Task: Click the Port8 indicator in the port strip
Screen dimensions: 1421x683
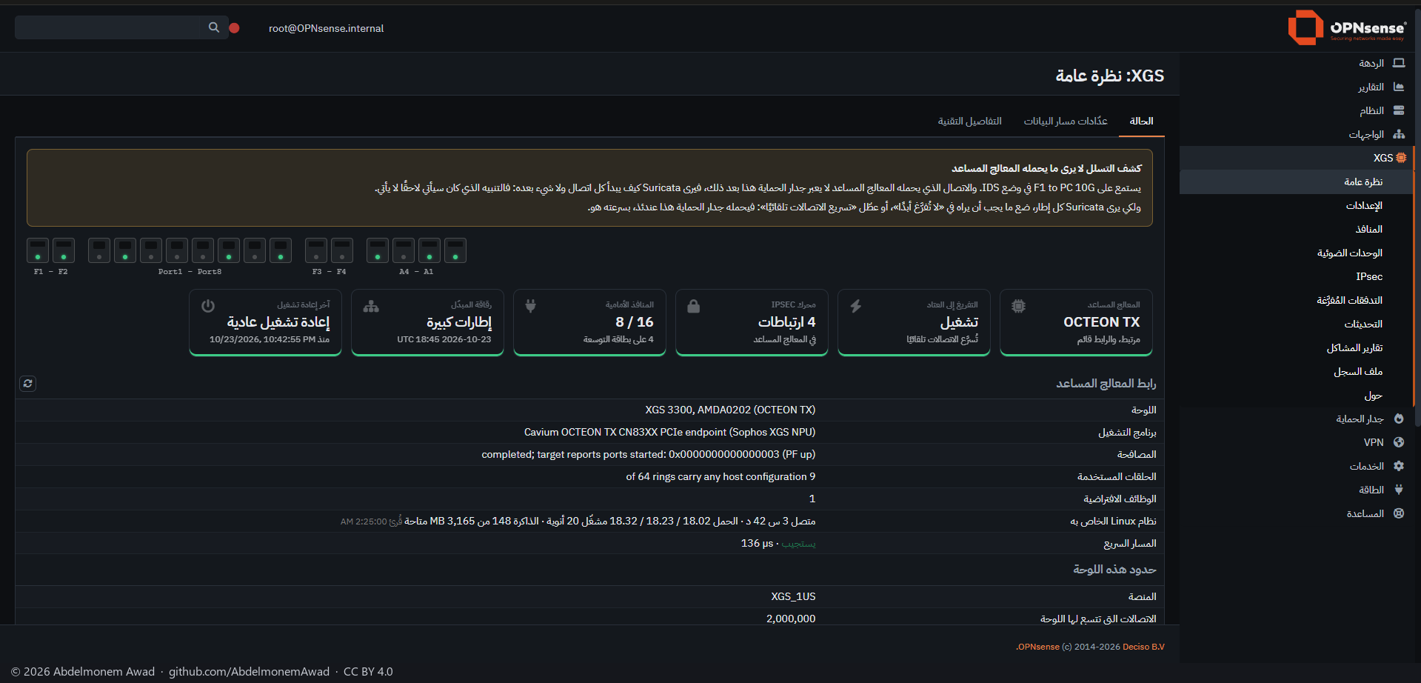Action: click(x=281, y=250)
